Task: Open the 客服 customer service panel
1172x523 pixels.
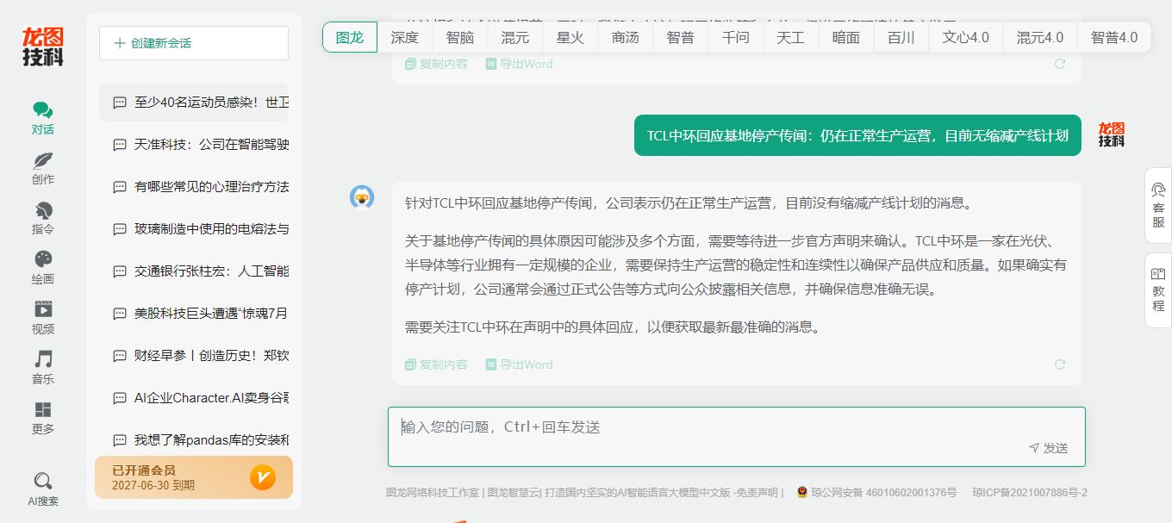Action: tap(1158, 204)
